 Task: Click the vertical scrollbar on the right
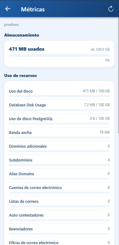(x=118, y=75)
